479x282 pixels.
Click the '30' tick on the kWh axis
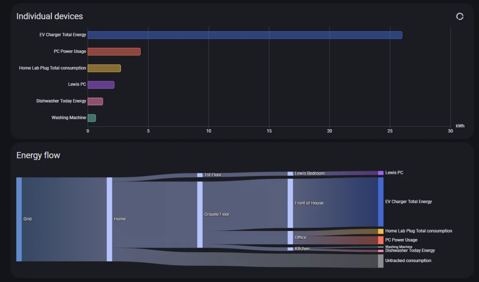click(450, 131)
